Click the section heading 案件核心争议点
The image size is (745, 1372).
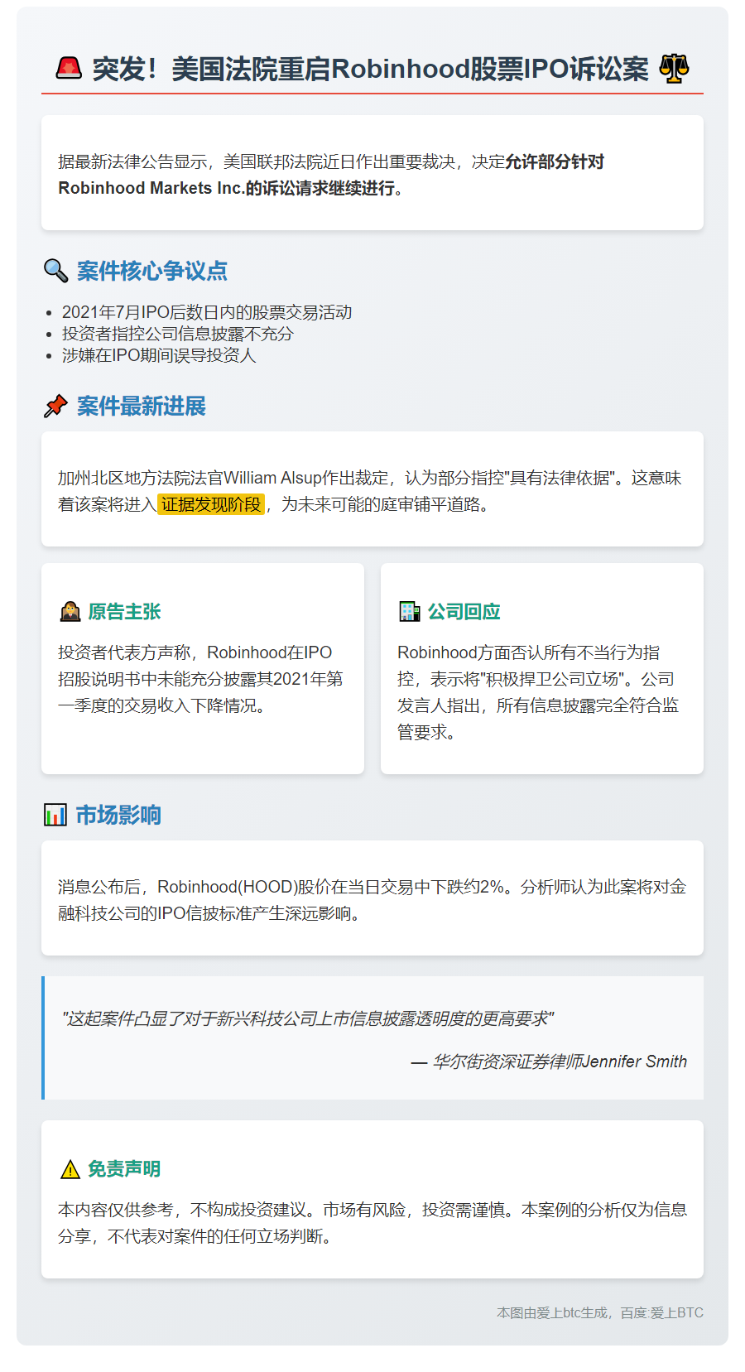[152, 271]
